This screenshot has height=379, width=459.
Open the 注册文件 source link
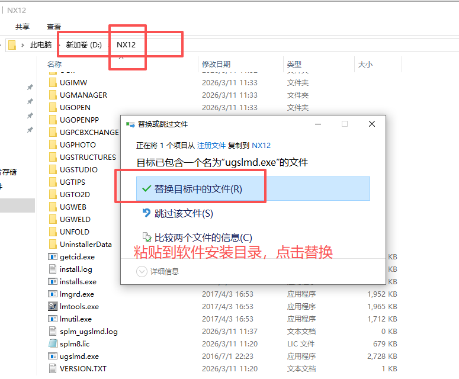(x=211, y=146)
